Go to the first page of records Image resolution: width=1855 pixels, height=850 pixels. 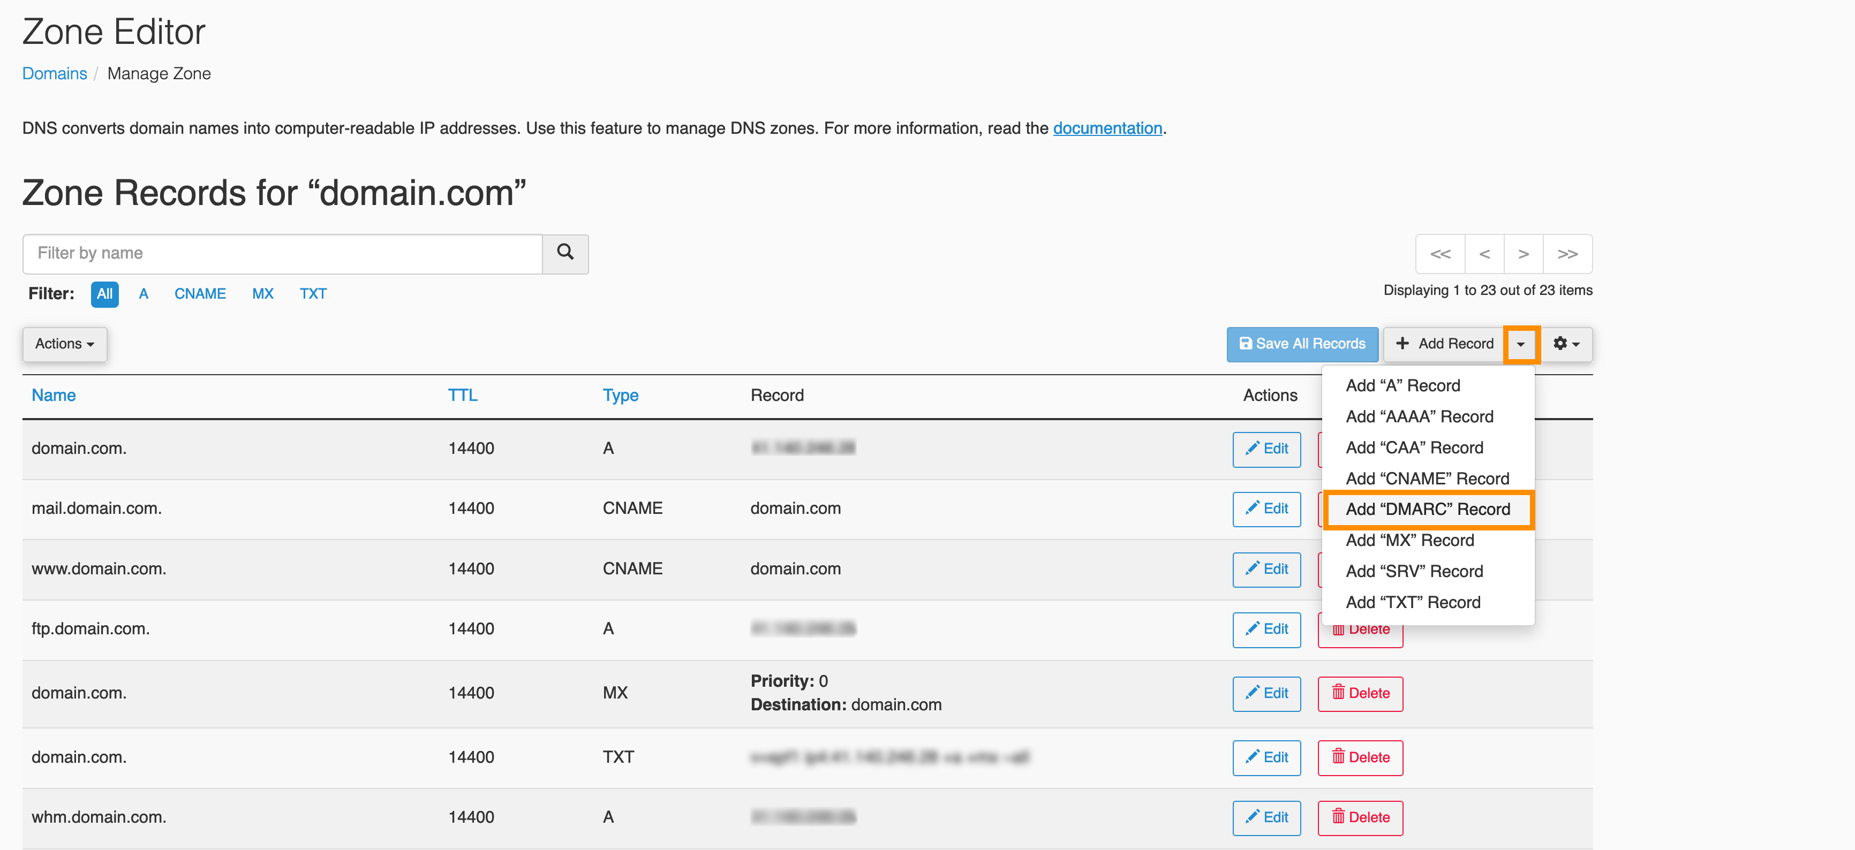point(1440,254)
